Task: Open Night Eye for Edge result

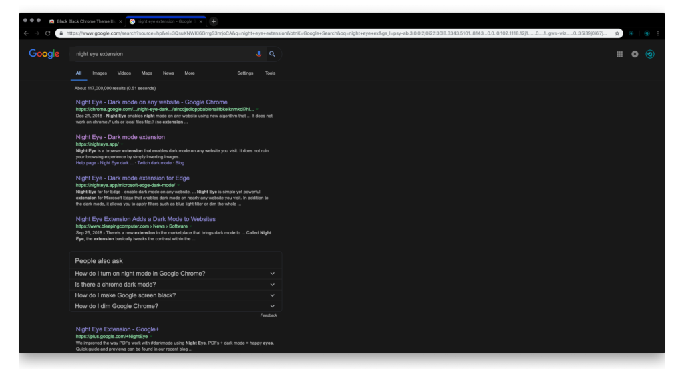Action: pyautogui.click(x=133, y=178)
